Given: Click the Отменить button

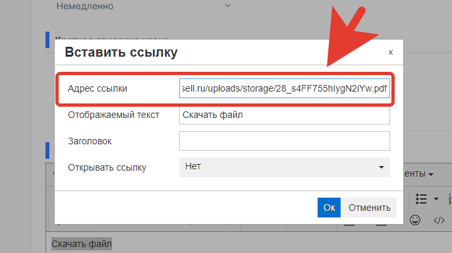Looking at the screenshot, I should [370, 208].
